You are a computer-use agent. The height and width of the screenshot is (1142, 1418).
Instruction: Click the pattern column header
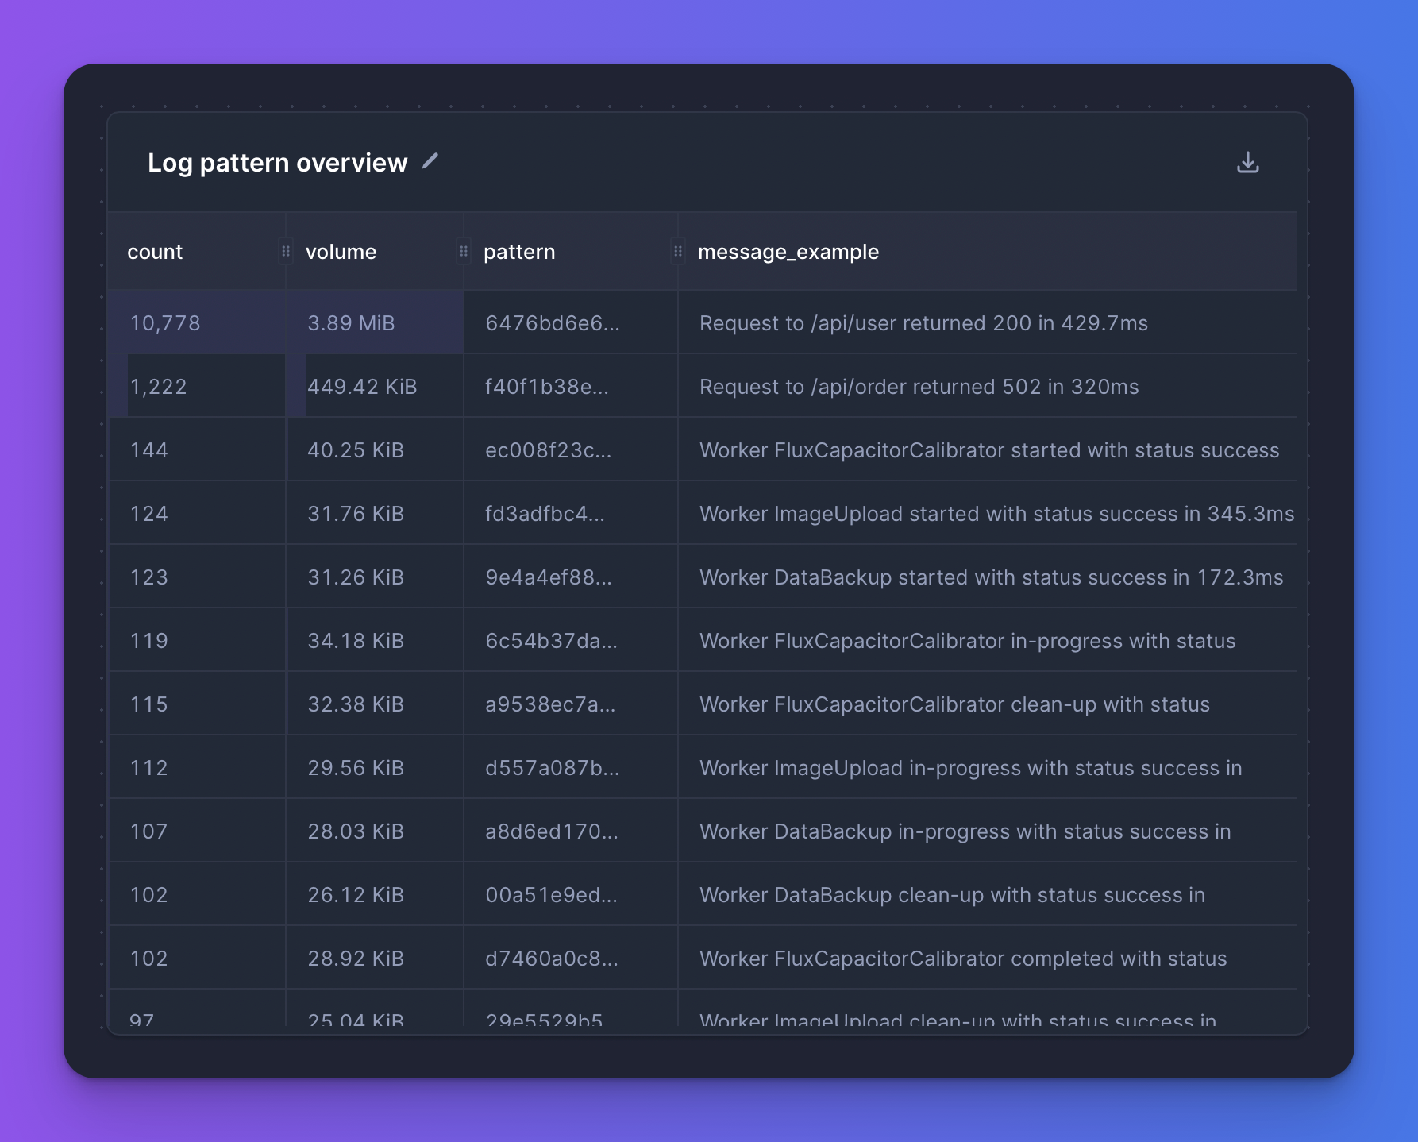click(x=519, y=252)
